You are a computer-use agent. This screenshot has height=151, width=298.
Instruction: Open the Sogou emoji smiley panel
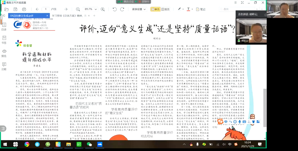pos(235,122)
